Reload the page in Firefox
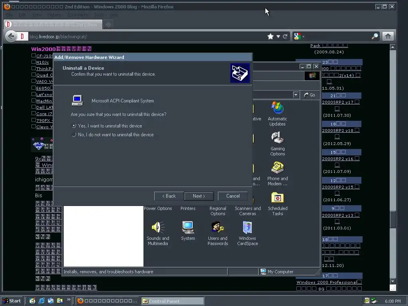The image size is (408, 306). [x=285, y=36]
